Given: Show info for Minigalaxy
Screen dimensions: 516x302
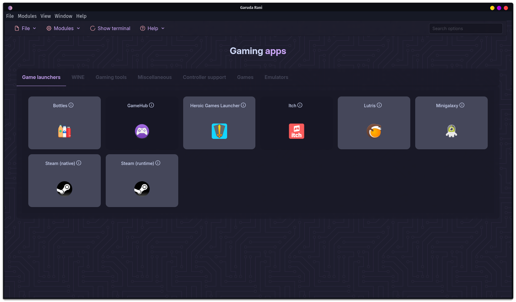Looking at the screenshot, I should [462, 105].
